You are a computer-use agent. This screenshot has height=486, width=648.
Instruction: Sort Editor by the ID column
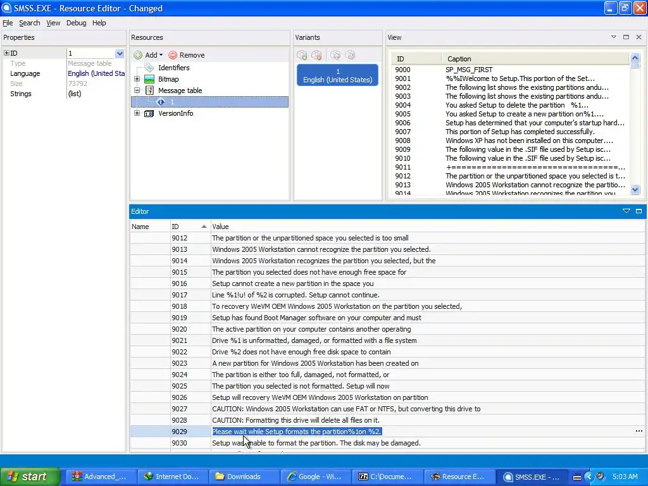[x=190, y=227]
